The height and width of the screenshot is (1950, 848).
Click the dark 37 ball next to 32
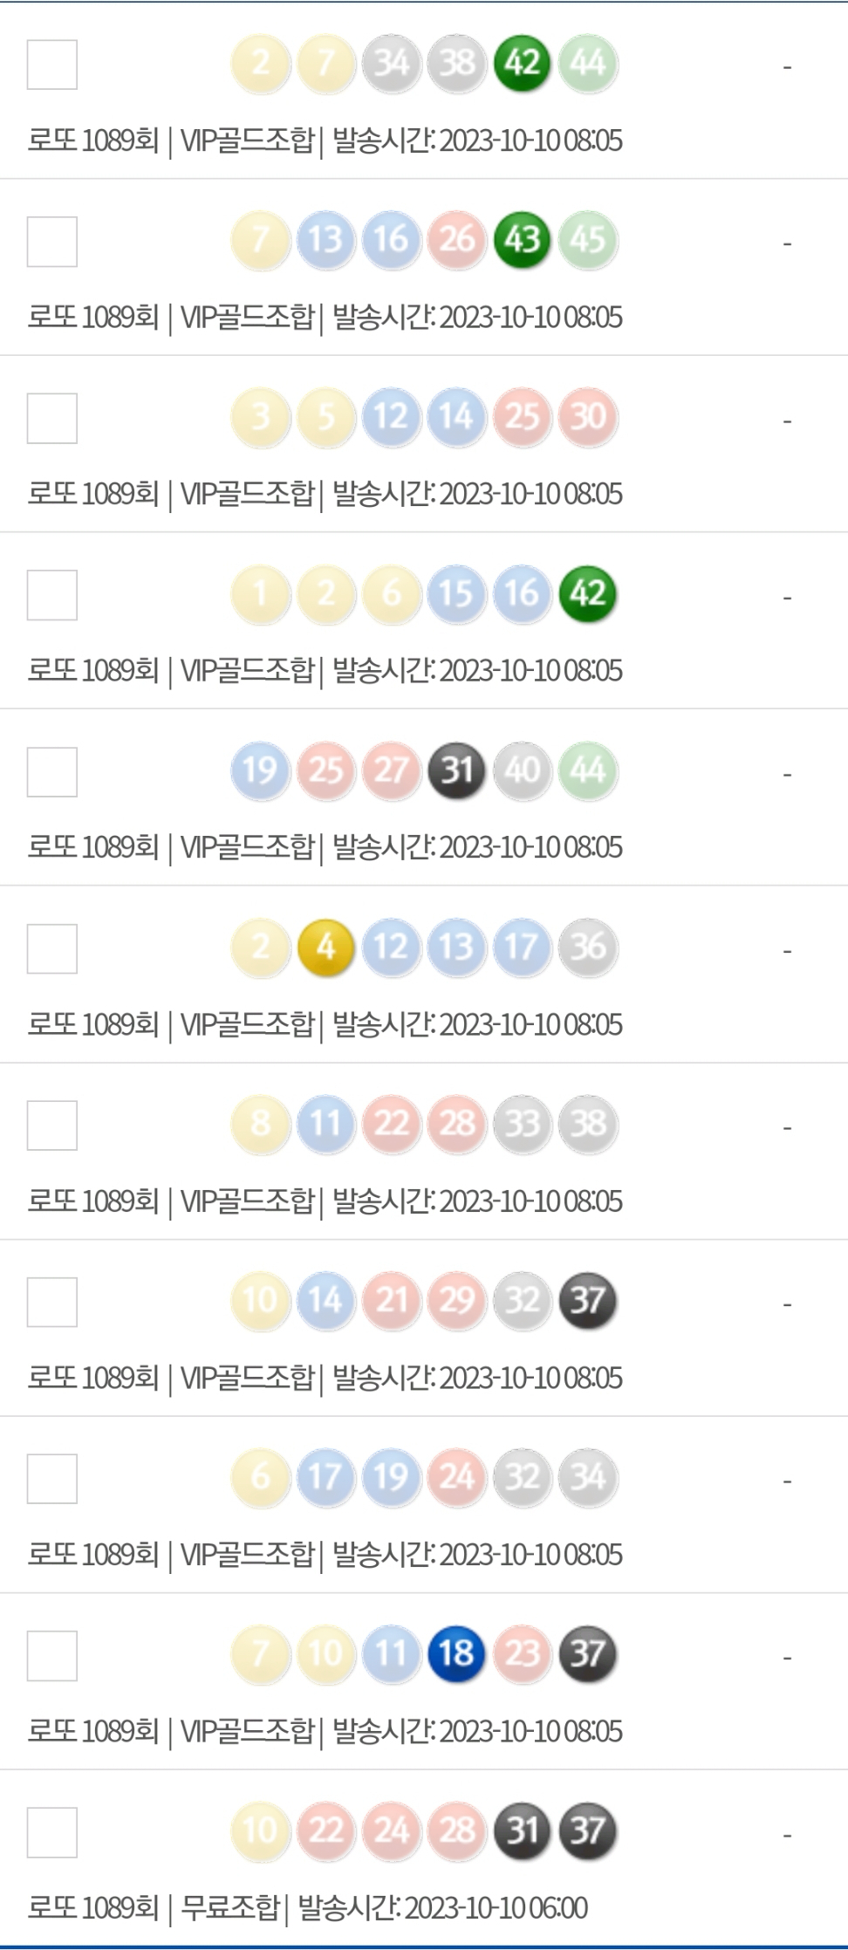(x=588, y=1301)
